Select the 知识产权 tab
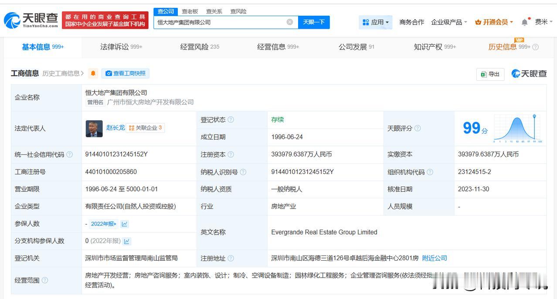Screen dimensions: 557x299 pyautogui.click(x=435, y=47)
